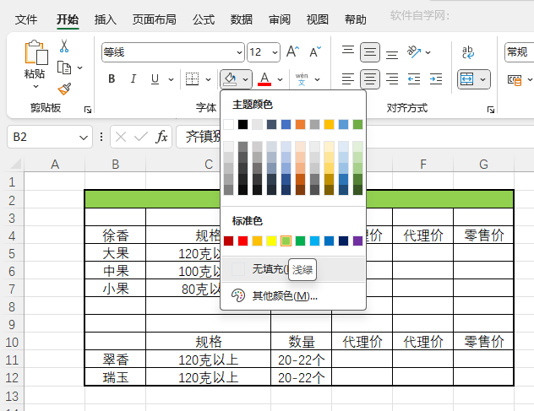Image resolution: width=534 pixels, height=411 pixels.
Task: Expand the Paste options arrow
Action: (x=35, y=86)
